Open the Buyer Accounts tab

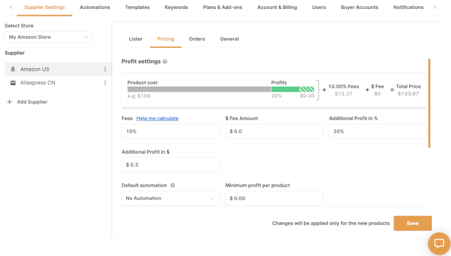pos(360,7)
